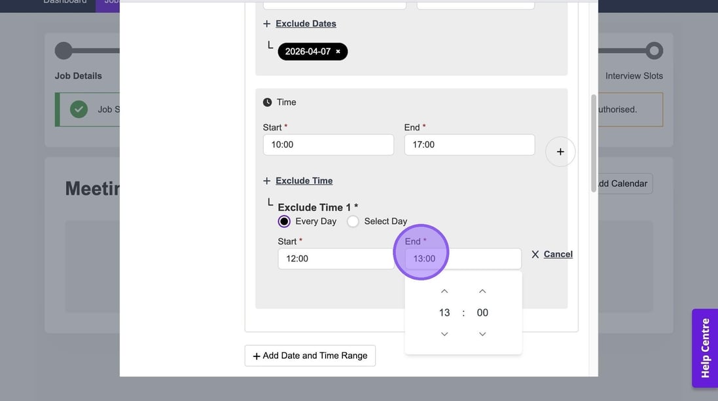
Task: Decrease the minutes with the down chevron
Action: [x=482, y=334]
